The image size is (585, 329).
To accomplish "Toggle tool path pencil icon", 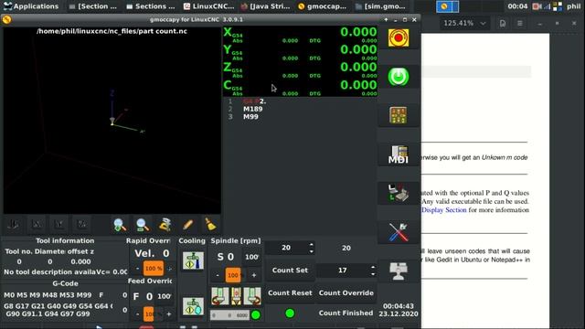I will tap(188, 225).
